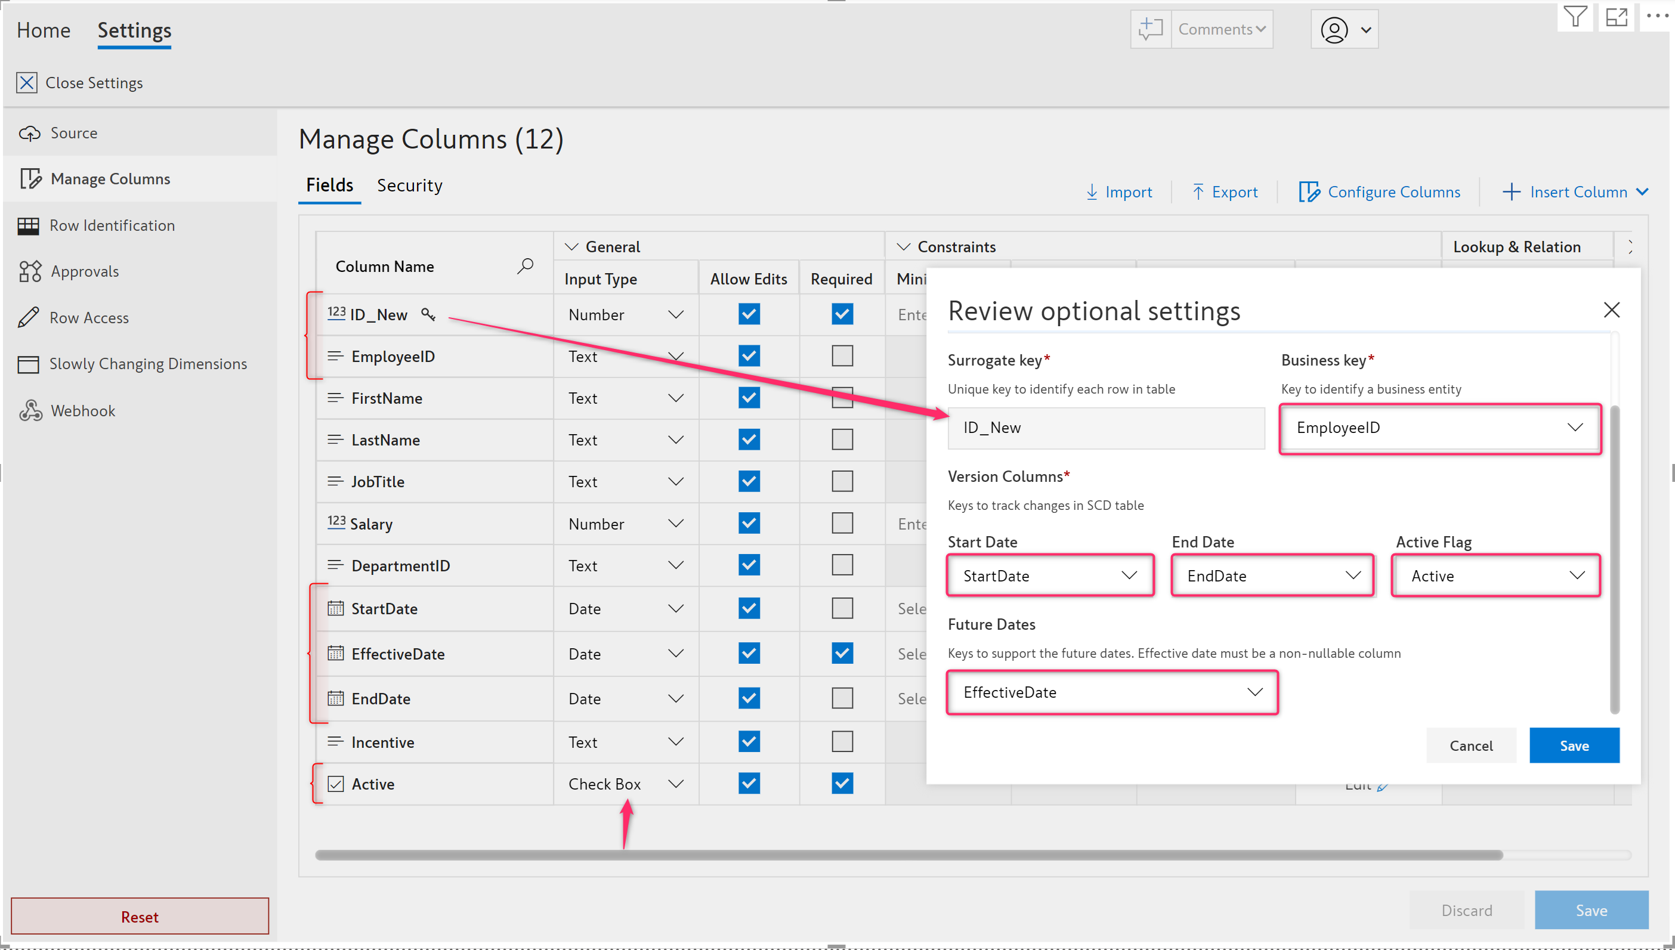Click the Close Settings X icon
1675x950 pixels.
click(27, 83)
